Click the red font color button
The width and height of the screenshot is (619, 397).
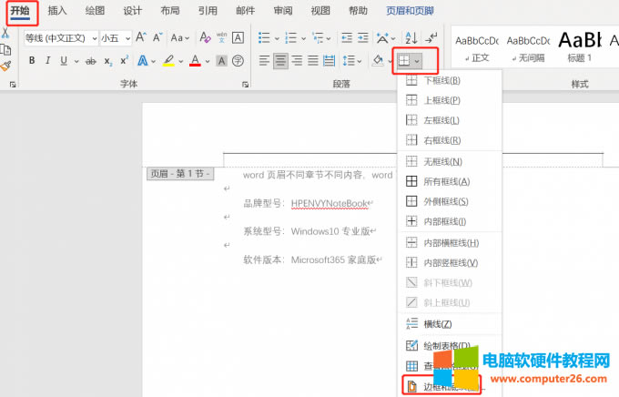[195, 61]
